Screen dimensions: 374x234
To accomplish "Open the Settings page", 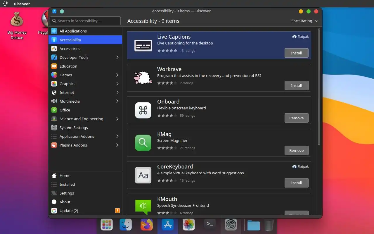I will pyautogui.click(x=85, y=193).
